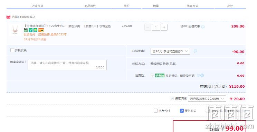
Task: Click the 209.00 subtotal price
Action: [x=238, y=26]
